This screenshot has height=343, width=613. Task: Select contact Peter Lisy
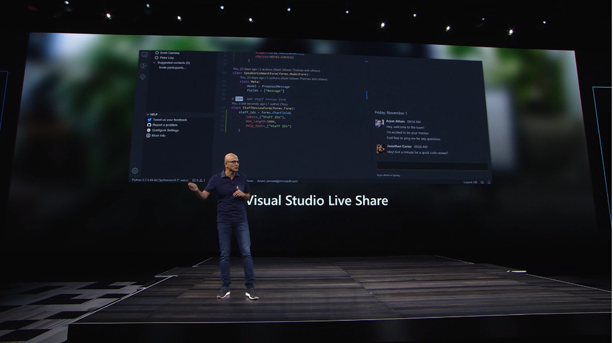(167, 57)
